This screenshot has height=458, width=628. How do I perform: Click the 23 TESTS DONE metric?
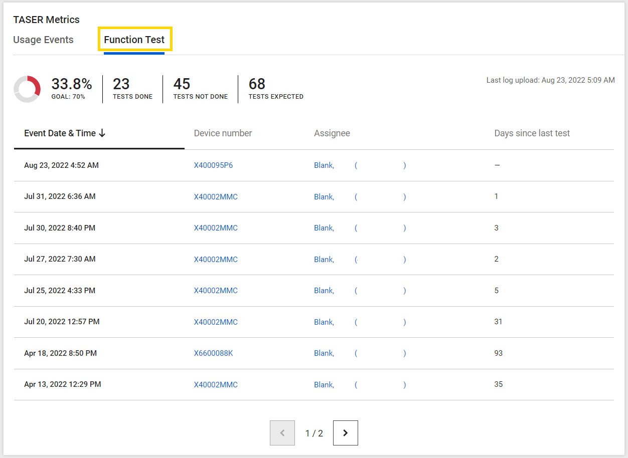click(132, 89)
